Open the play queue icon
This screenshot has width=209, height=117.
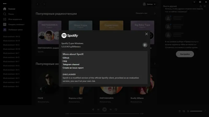(179, 111)
